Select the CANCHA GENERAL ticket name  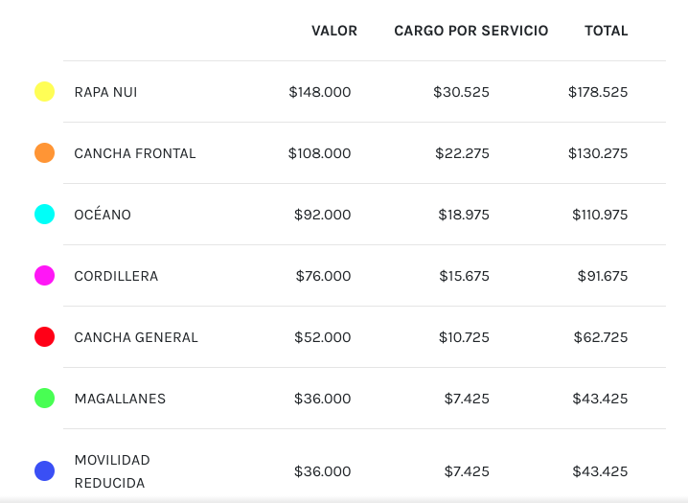pyautogui.click(x=136, y=337)
